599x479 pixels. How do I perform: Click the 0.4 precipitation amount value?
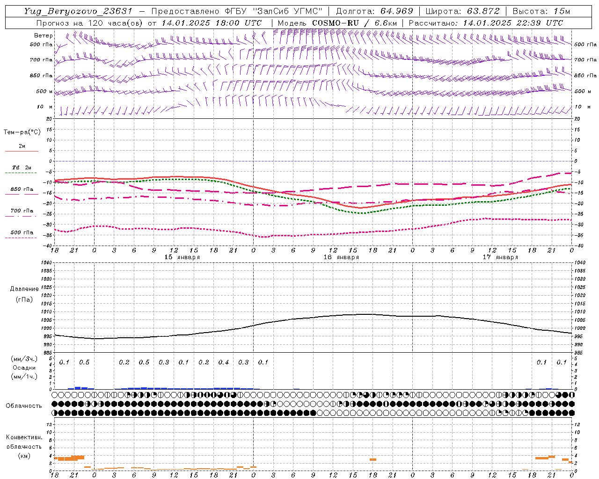[x=224, y=362]
